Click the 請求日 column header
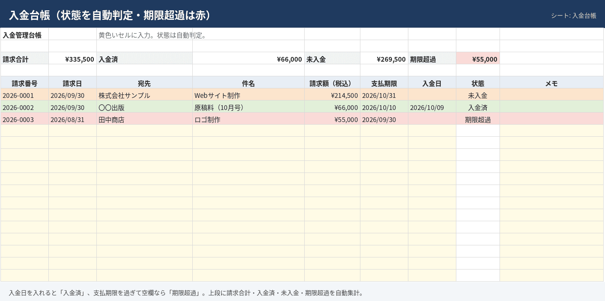Viewport: 605px width, 301px height. [x=73, y=82]
